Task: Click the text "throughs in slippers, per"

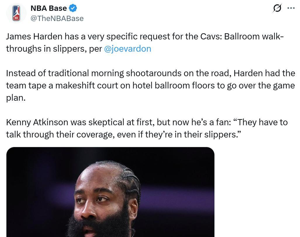Action: 54,49
